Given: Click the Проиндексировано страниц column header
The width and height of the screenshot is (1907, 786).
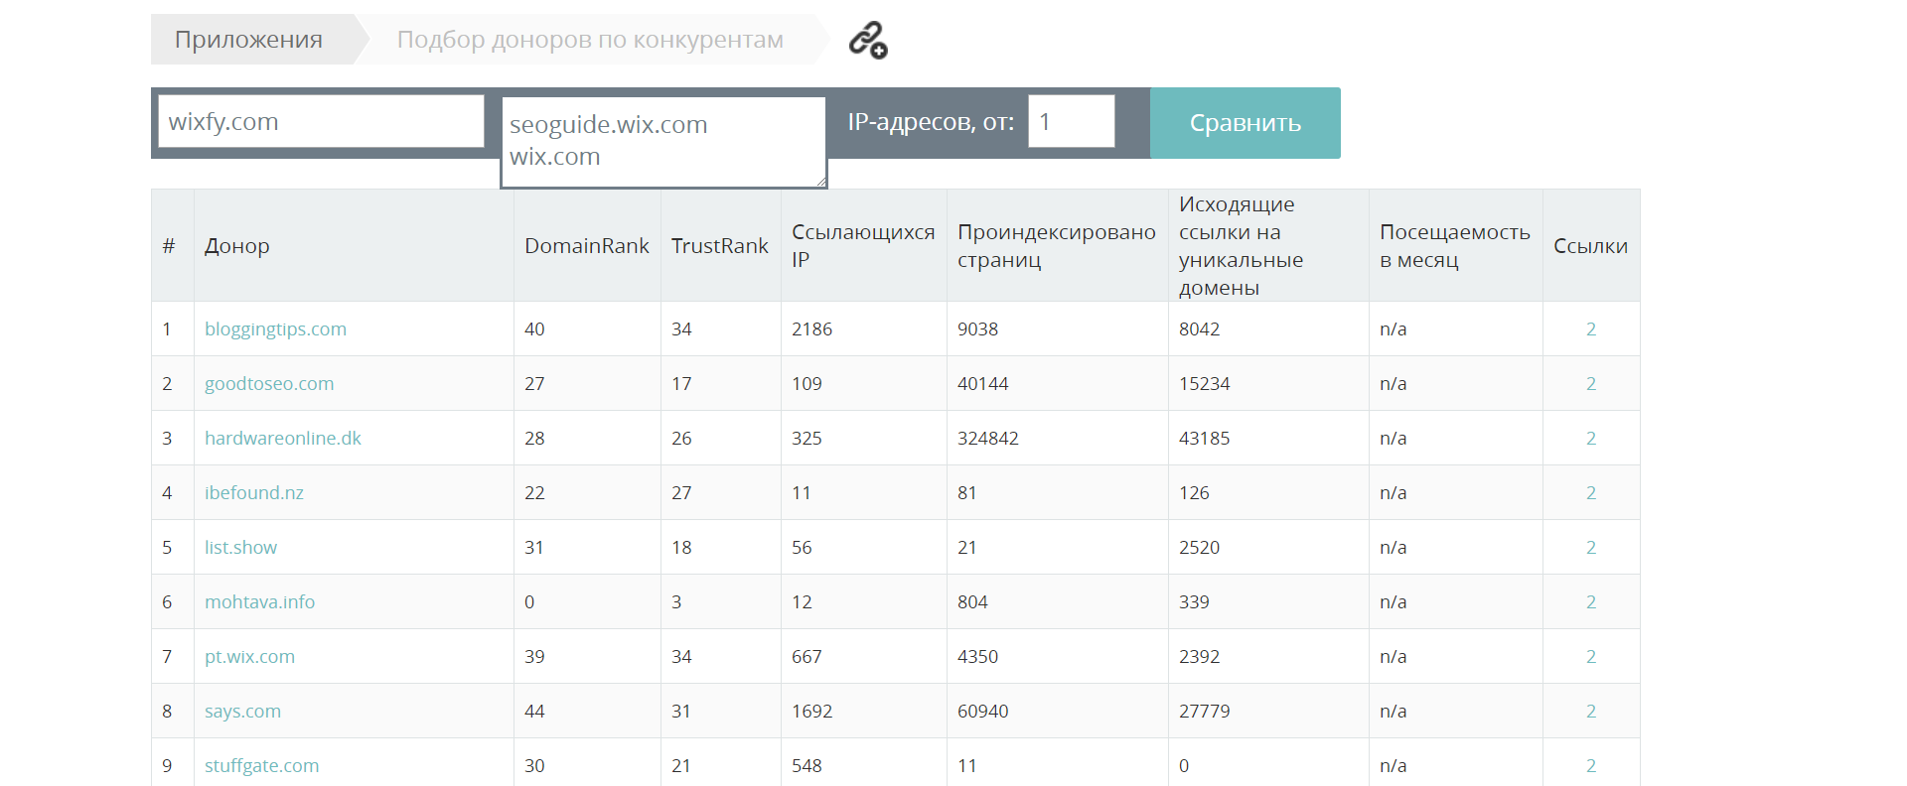Looking at the screenshot, I should [1057, 246].
